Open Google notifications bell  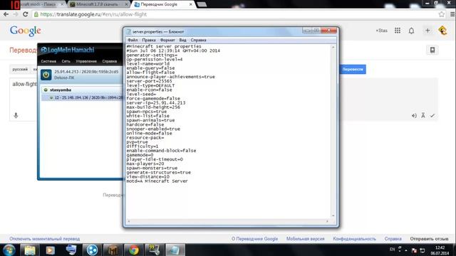pyautogui.click(x=411, y=31)
